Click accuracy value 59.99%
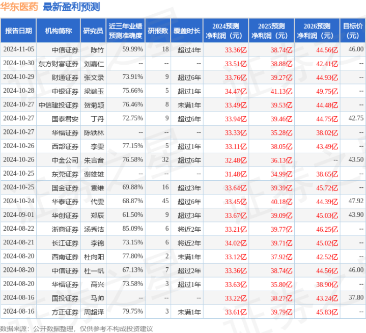 132,49
